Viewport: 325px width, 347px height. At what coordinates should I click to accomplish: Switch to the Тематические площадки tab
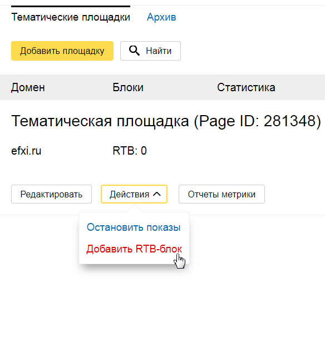tap(71, 17)
